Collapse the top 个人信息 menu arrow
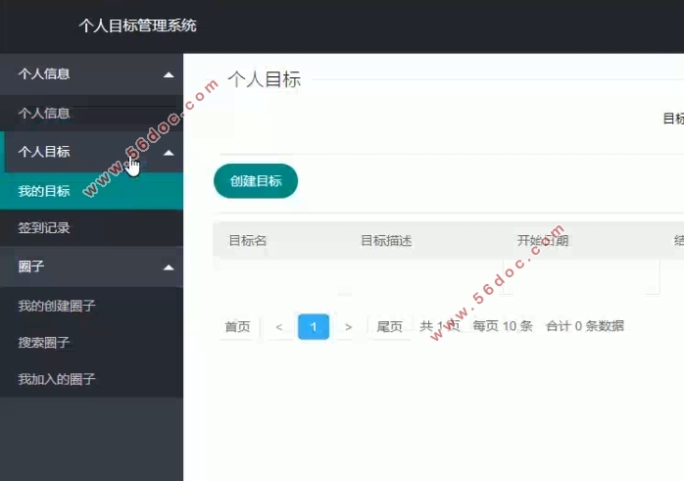The height and width of the screenshot is (481, 684). click(169, 75)
